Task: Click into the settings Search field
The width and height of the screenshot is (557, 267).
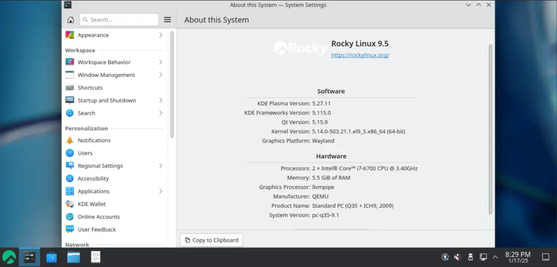Action: [119, 20]
